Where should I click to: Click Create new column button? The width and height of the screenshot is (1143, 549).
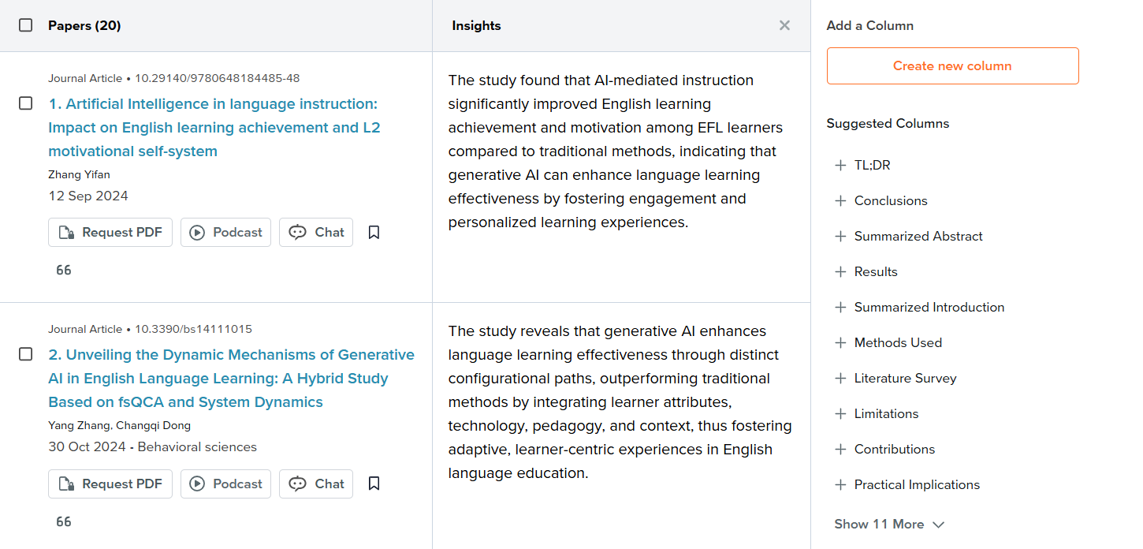(952, 66)
